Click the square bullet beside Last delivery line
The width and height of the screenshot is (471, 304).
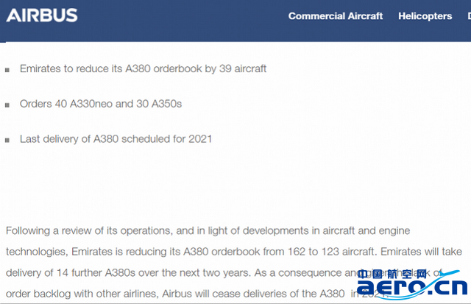[x=7, y=141]
